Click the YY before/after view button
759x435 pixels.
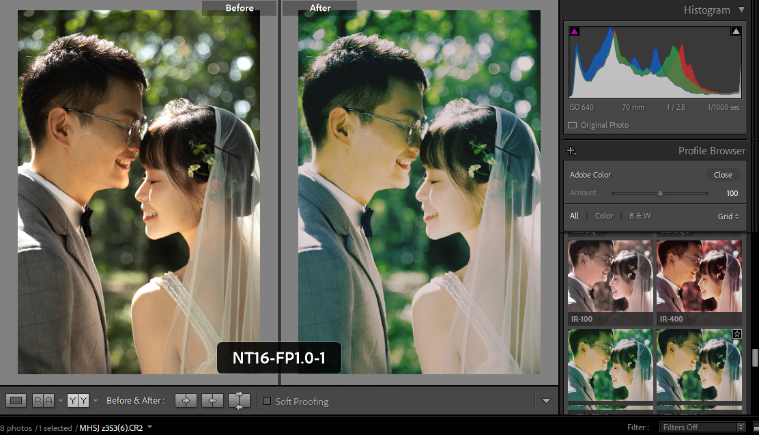click(x=78, y=401)
